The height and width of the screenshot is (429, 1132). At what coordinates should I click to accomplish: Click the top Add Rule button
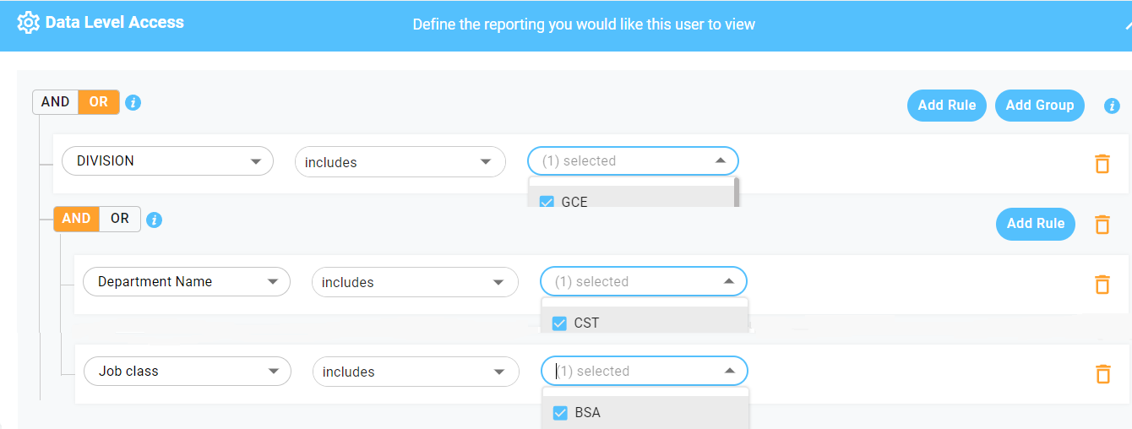point(946,106)
